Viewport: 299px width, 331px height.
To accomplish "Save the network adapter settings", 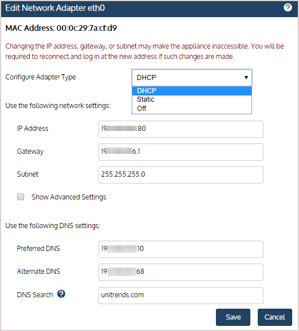I will coord(233,317).
